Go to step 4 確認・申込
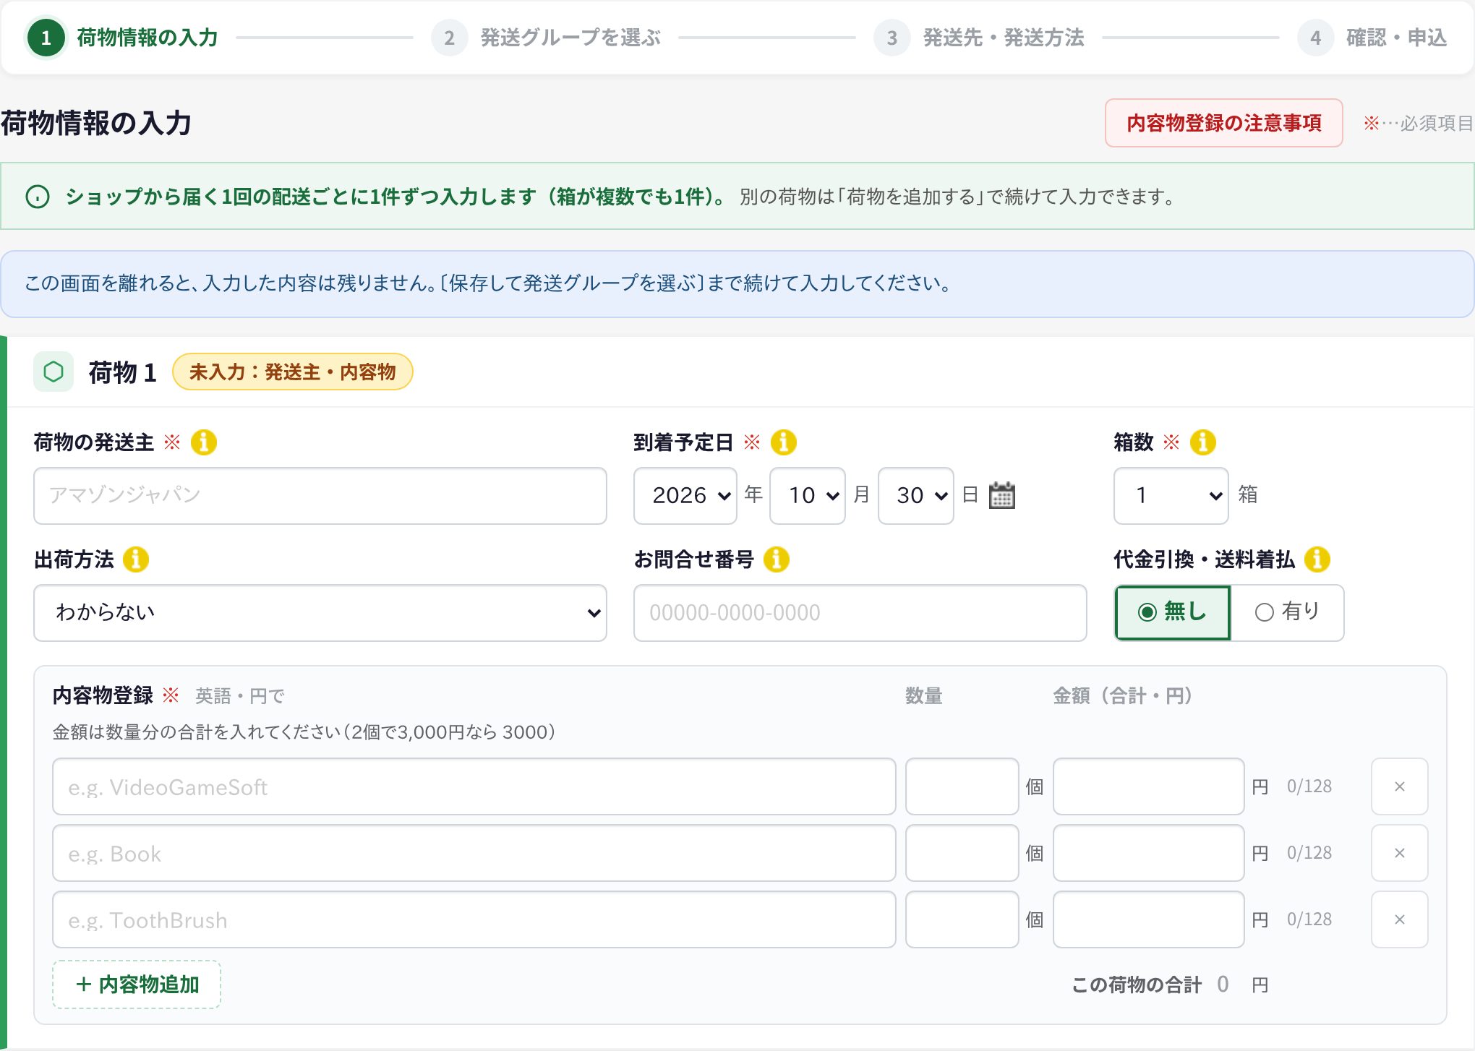The width and height of the screenshot is (1475, 1051). pos(1372,38)
